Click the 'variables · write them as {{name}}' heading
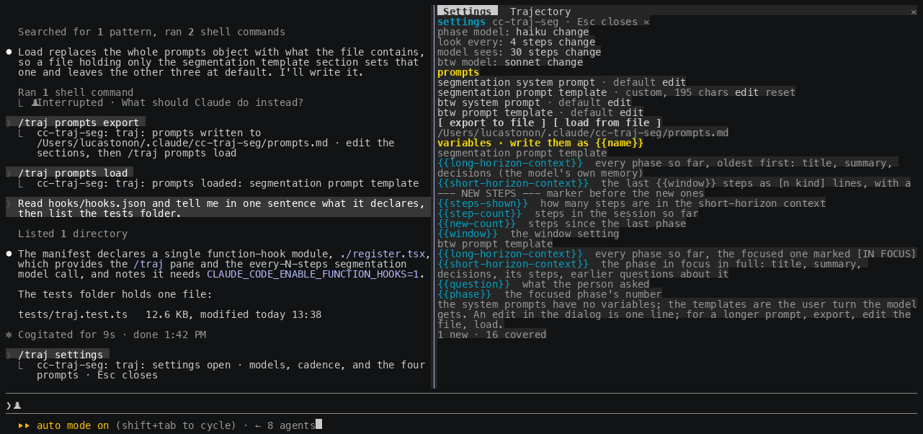 pyautogui.click(x=540, y=143)
